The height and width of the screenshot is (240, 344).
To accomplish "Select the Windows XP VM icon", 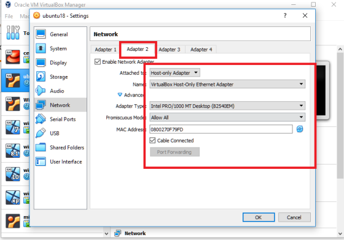I will coord(13,198).
